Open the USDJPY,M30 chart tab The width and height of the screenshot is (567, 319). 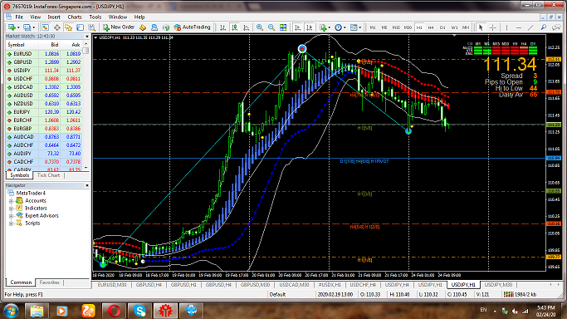498,285
